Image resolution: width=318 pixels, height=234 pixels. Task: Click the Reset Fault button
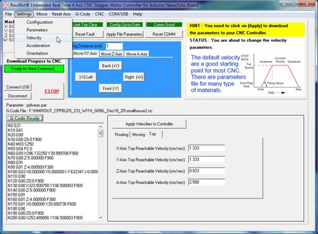[x=87, y=34]
